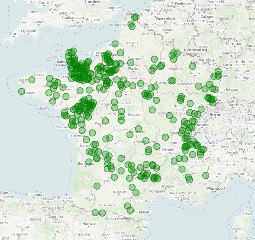This screenshot has height=240, width=255.
Task: Select the green marker near Reims
Action: click(x=154, y=59)
